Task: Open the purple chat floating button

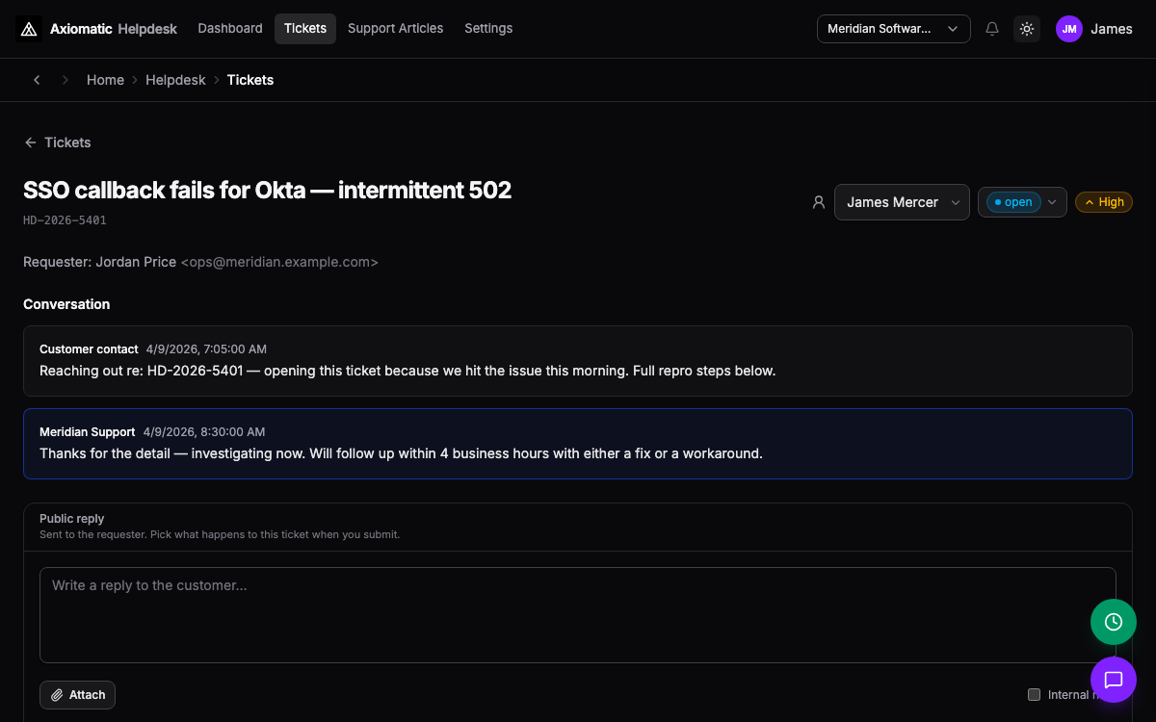Action: pos(1114,680)
